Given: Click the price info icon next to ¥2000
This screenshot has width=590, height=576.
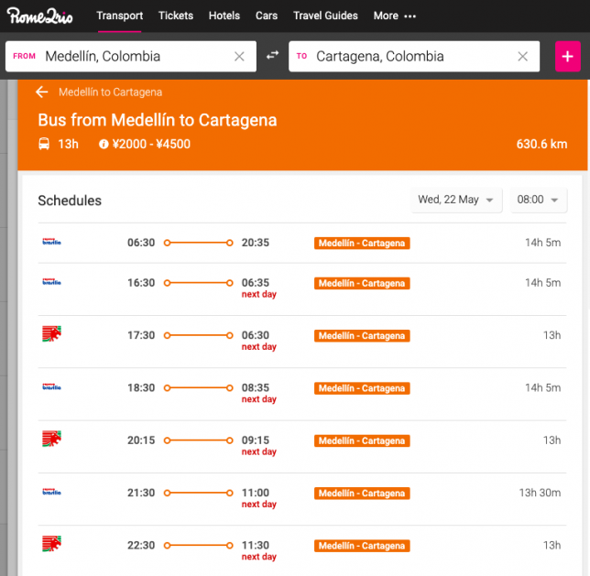Looking at the screenshot, I should (x=104, y=144).
